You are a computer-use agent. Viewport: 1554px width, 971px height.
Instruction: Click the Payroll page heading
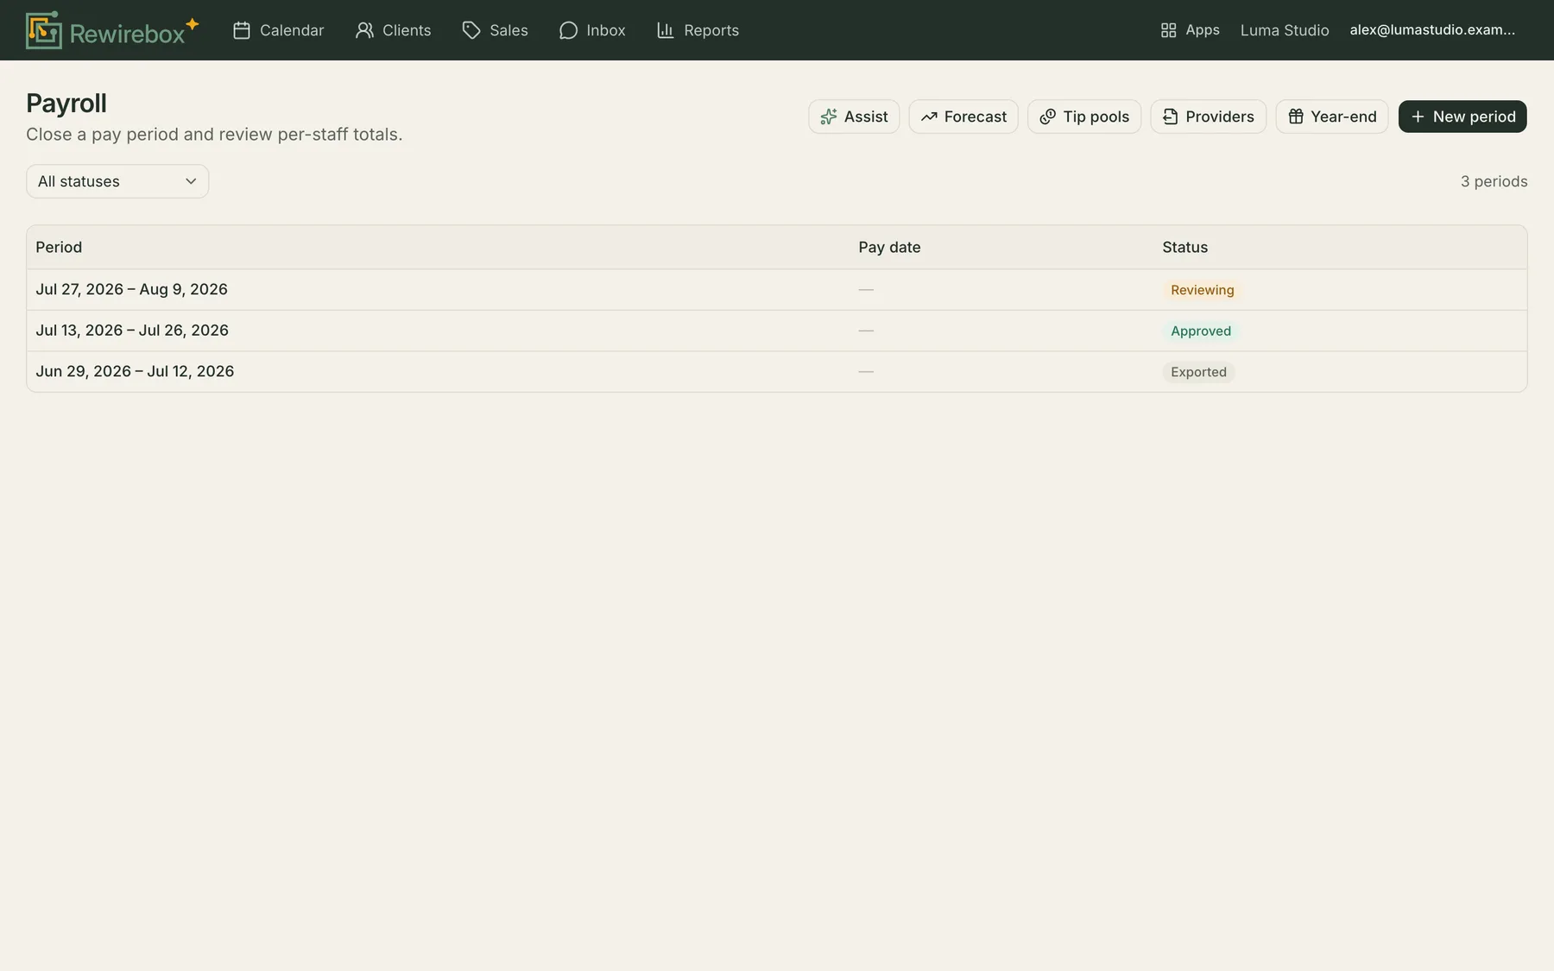[66, 103]
